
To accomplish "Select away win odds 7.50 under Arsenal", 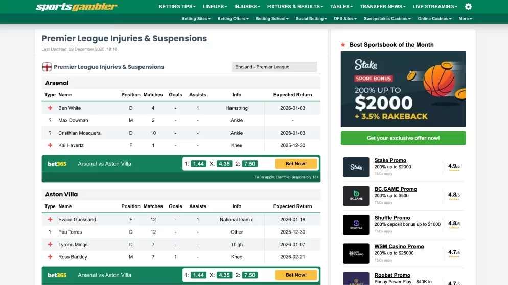I will [249, 164].
